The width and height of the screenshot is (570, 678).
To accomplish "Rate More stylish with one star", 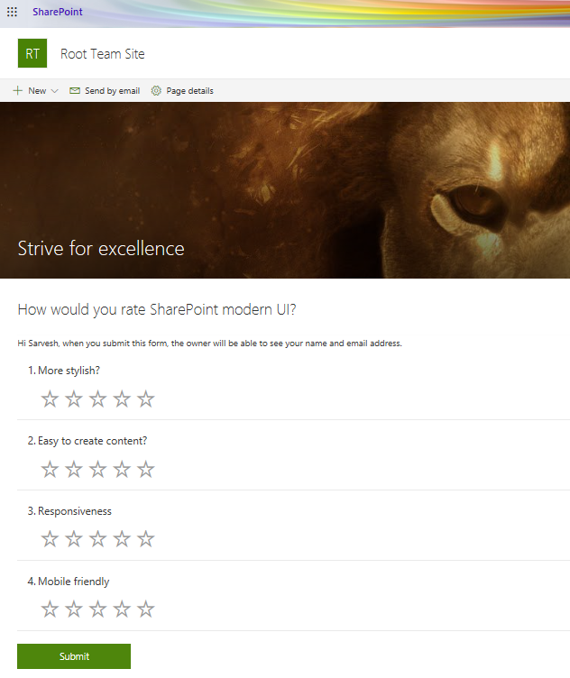I will [x=50, y=399].
